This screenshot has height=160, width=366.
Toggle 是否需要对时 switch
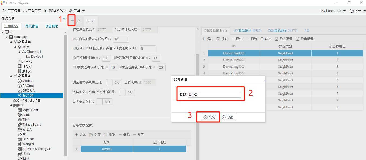(104, 102)
